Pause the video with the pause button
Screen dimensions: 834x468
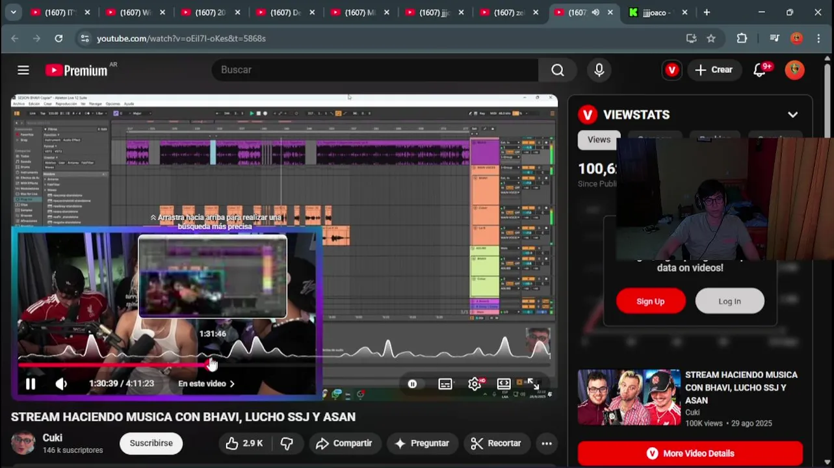click(31, 383)
